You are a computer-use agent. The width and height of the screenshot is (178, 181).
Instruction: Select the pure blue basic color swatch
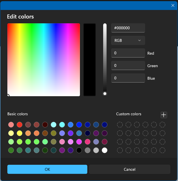79,125
